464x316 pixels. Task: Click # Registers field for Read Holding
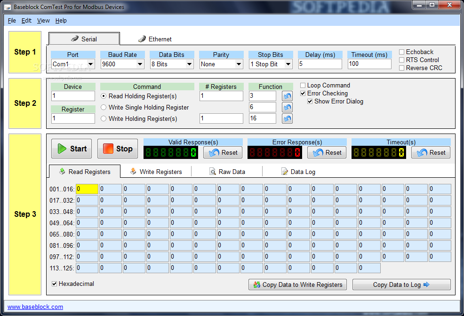(221, 96)
